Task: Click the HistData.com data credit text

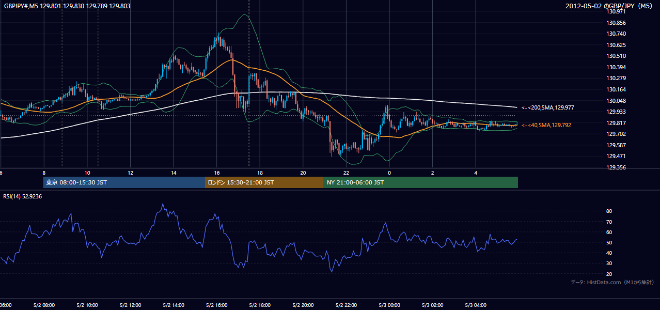Action: coord(612,282)
